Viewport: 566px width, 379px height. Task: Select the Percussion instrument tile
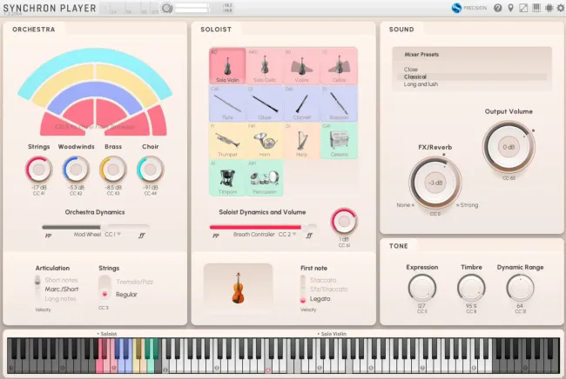coord(265,178)
